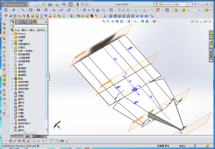Image resolution: width=215 pixels, height=149 pixels.
Task: Toggle the feature tree filter funnel
Action: pyautogui.click(x=13, y=26)
